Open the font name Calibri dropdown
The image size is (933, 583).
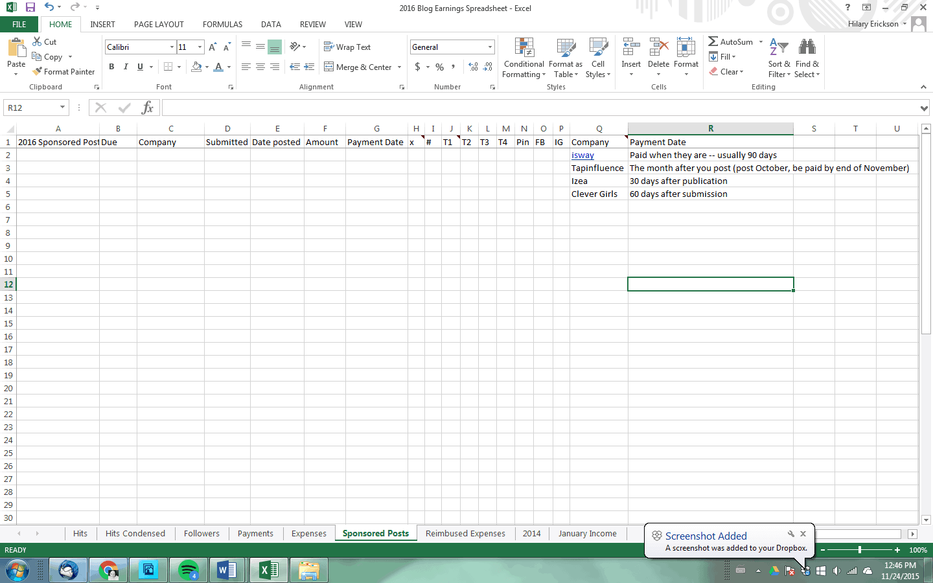(172, 47)
